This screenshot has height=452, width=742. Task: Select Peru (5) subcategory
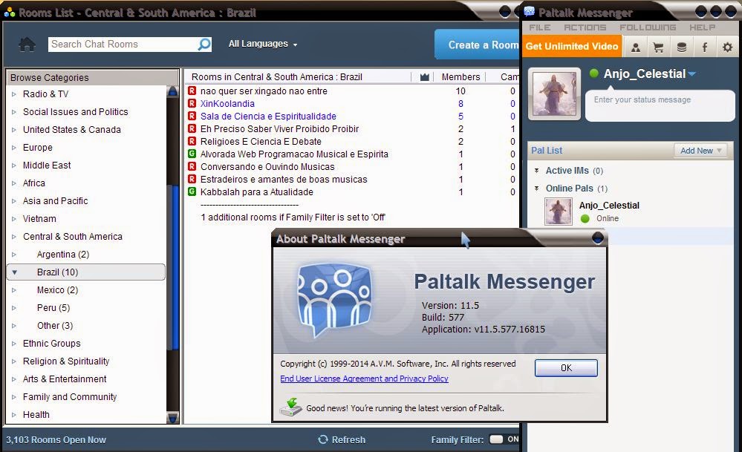pyautogui.click(x=53, y=308)
